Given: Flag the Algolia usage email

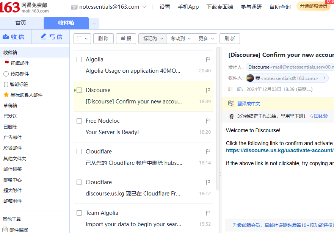Looking at the screenshot, I should [208, 59].
